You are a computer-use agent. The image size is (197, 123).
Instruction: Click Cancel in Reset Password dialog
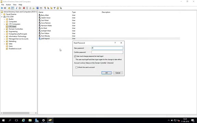pos(118,73)
